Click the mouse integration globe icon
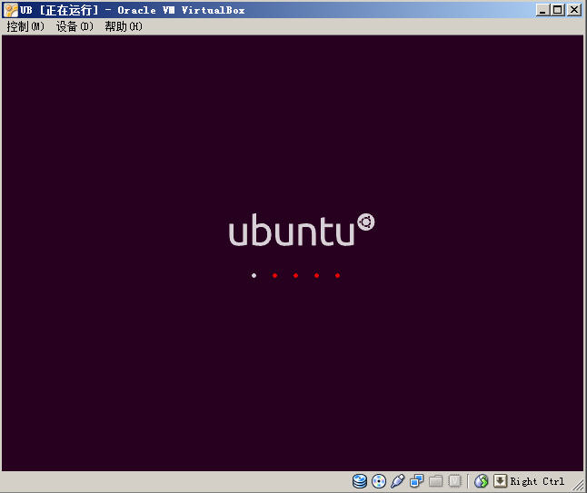587x493 pixels. (x=482, y=481)
